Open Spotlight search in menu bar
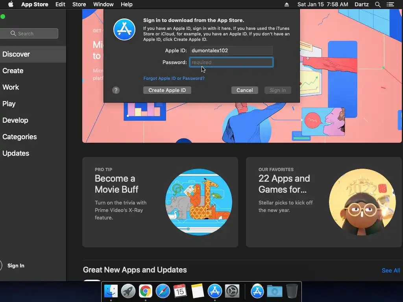Image resolution: width=403 pixels, height=302 pixels. point(377,4)
